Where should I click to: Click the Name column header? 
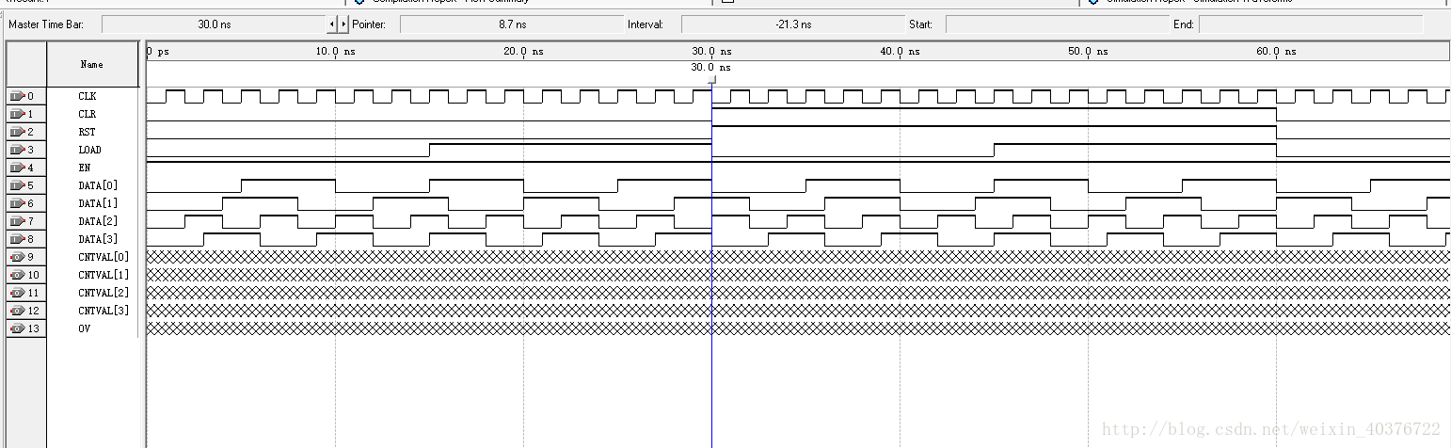click(x=92, y=65)
